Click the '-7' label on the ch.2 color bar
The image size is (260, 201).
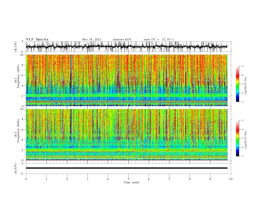[x=242, y=156]
